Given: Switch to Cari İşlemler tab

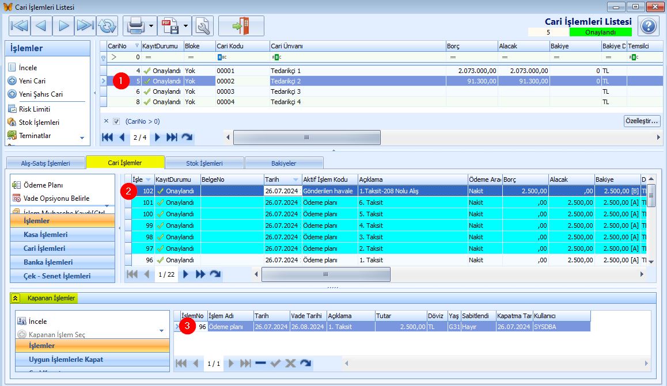Looking at the screenshot, I should click(x=125, y=162).
